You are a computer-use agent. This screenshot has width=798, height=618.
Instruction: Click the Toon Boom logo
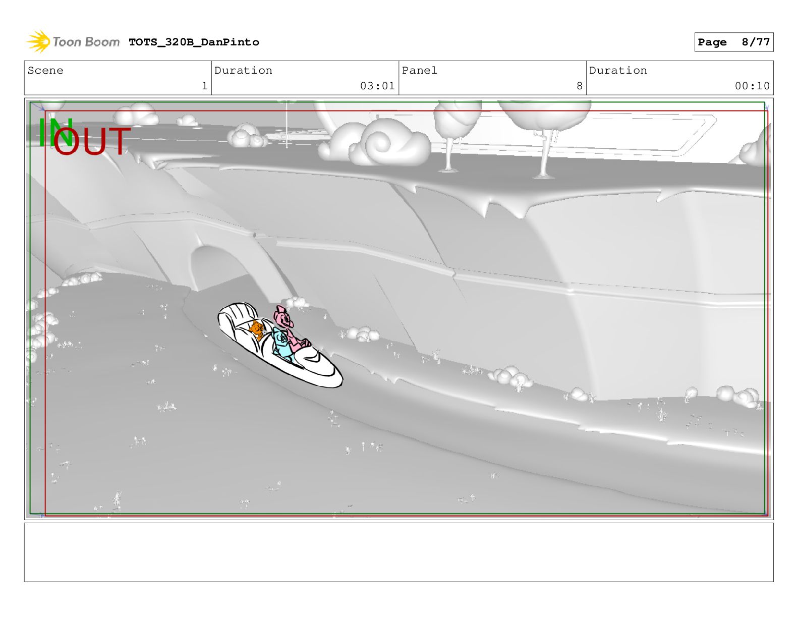point(73,42)
